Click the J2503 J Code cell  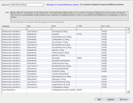point(89,58)
